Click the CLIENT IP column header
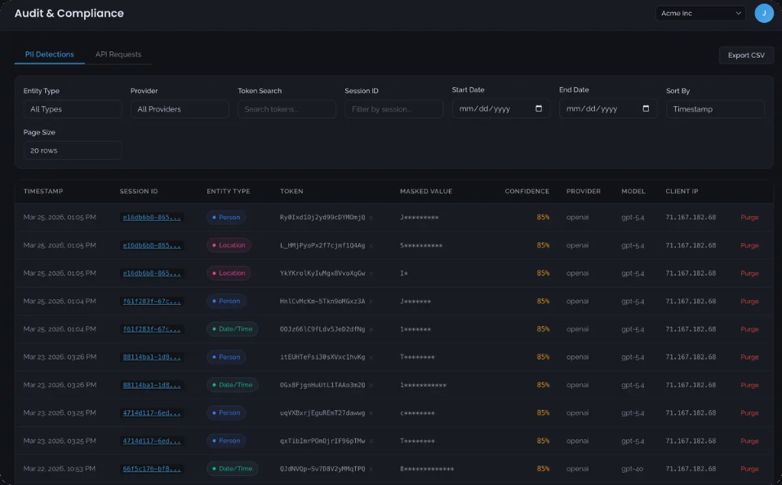Screen dimensions: 782x485 [682, 192]
